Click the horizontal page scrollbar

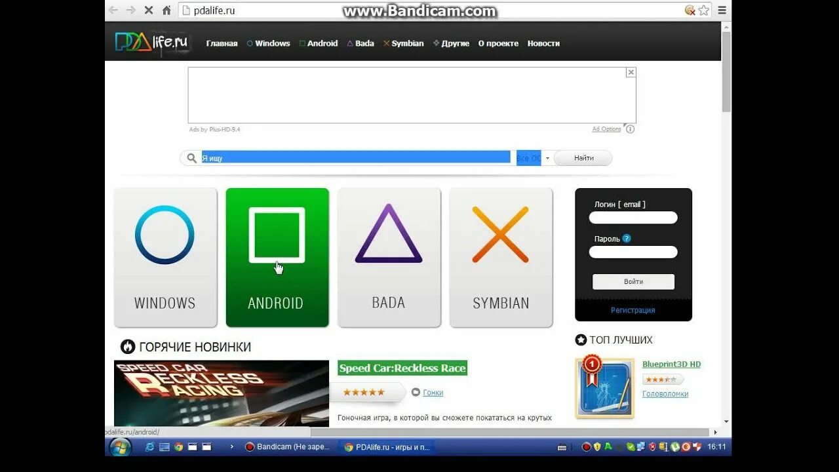coord(510,432)
